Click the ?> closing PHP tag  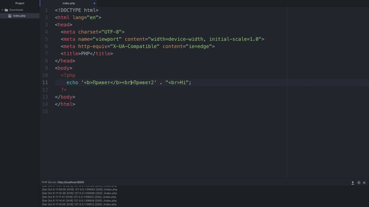[x=63, y=90]
